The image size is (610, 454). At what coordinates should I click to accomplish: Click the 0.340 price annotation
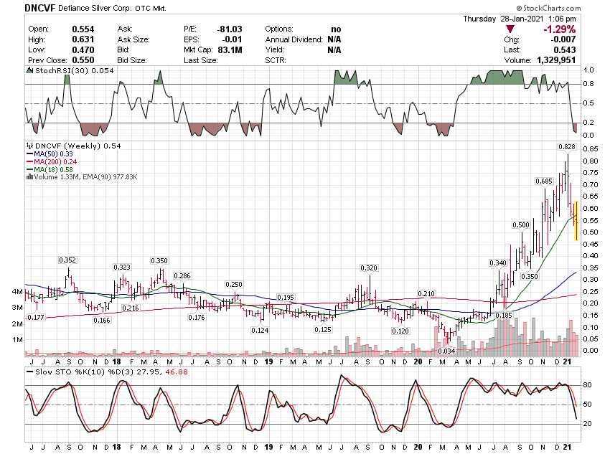498,263
